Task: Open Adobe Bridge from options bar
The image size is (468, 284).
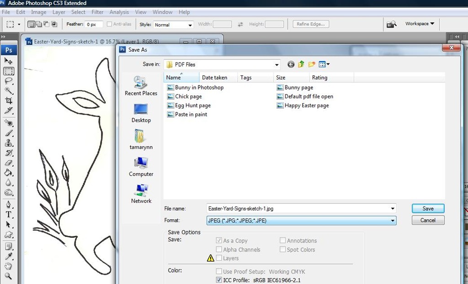Action: [391, 24]
